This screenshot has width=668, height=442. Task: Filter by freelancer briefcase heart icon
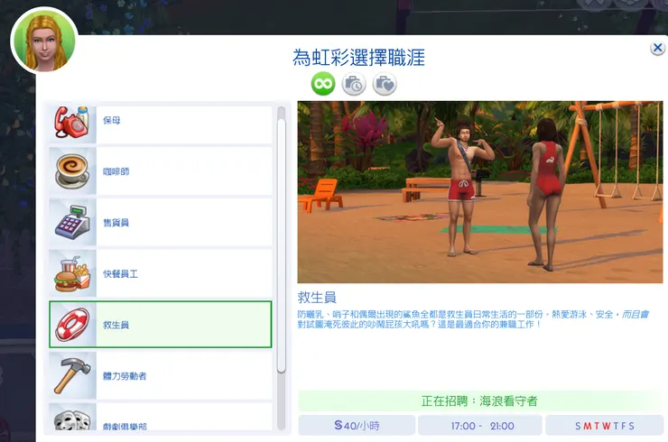(x=385, y=84)
